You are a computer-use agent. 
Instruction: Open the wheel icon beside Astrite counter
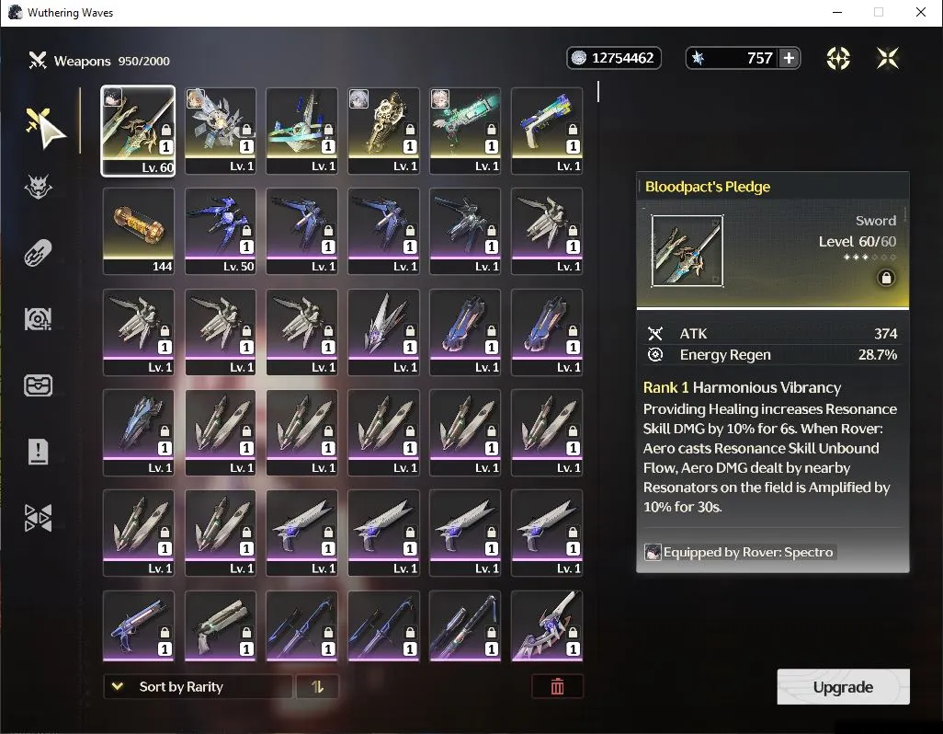click(837, 58)
